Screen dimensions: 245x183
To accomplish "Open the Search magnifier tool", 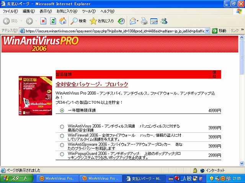I will (78, 21).
